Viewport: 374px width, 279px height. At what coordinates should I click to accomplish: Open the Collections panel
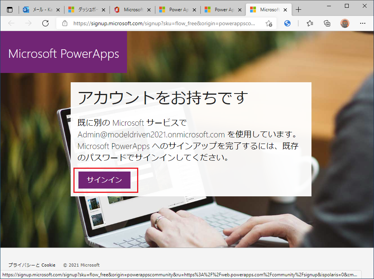tap(327, 23)
